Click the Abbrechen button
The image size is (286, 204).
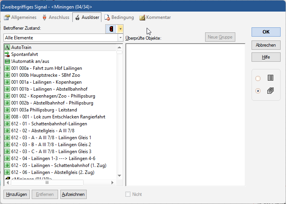(265, 45)
